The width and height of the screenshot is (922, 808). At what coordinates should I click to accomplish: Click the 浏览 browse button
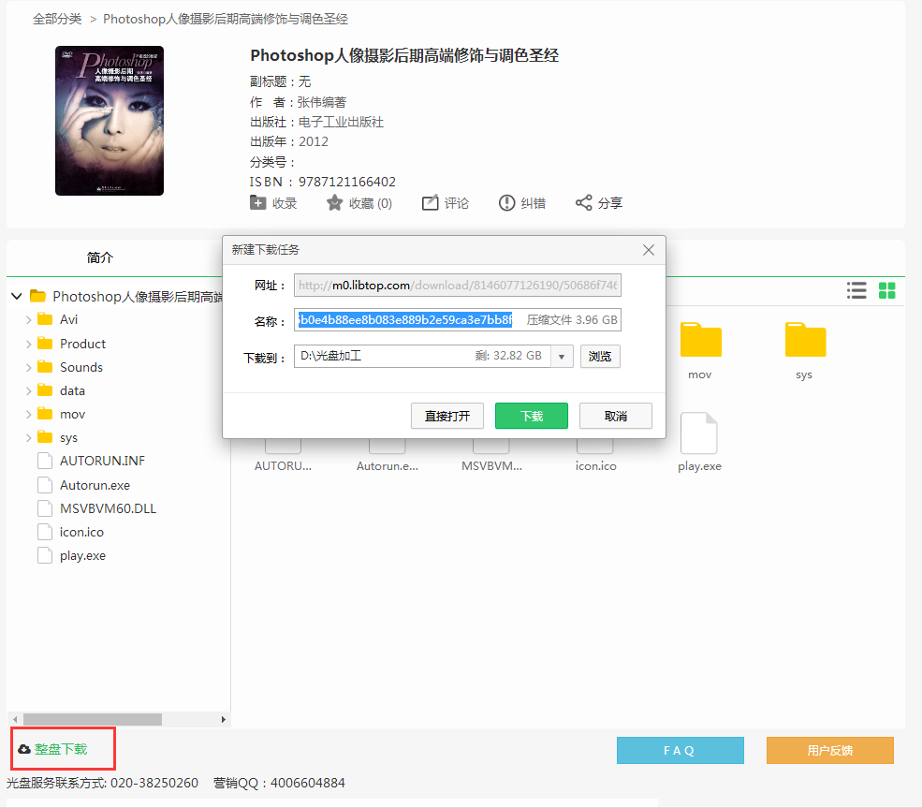click(600, 357)
